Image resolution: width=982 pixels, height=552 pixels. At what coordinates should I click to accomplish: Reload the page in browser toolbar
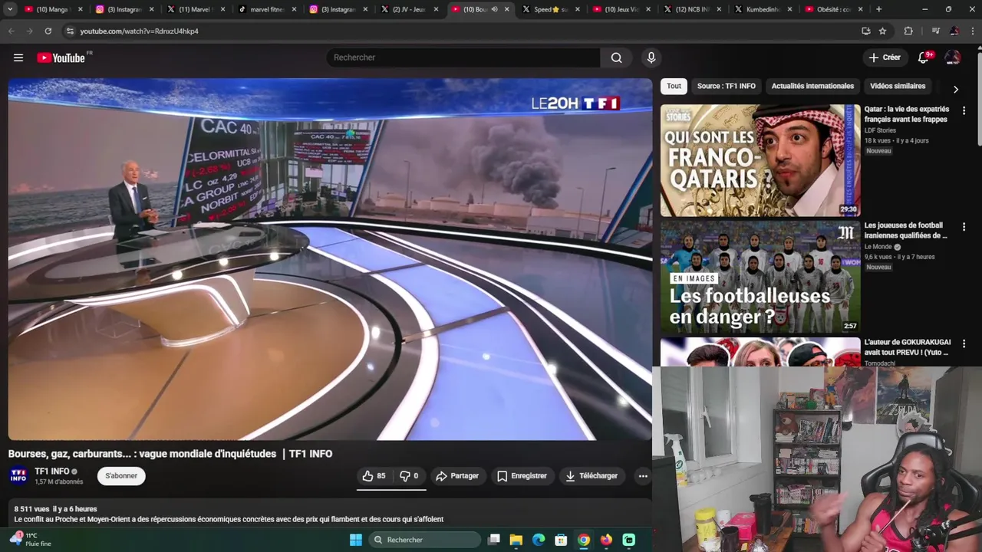click(48, 31)
